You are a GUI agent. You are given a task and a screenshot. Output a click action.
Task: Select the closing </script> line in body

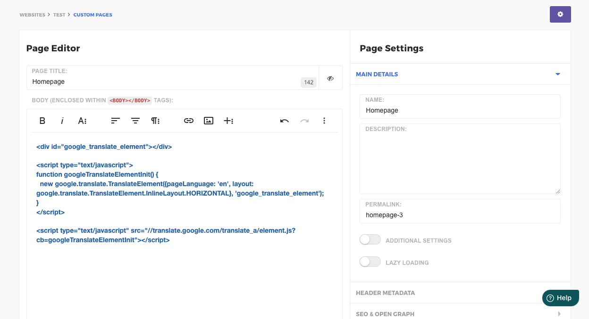coord(50,212)
